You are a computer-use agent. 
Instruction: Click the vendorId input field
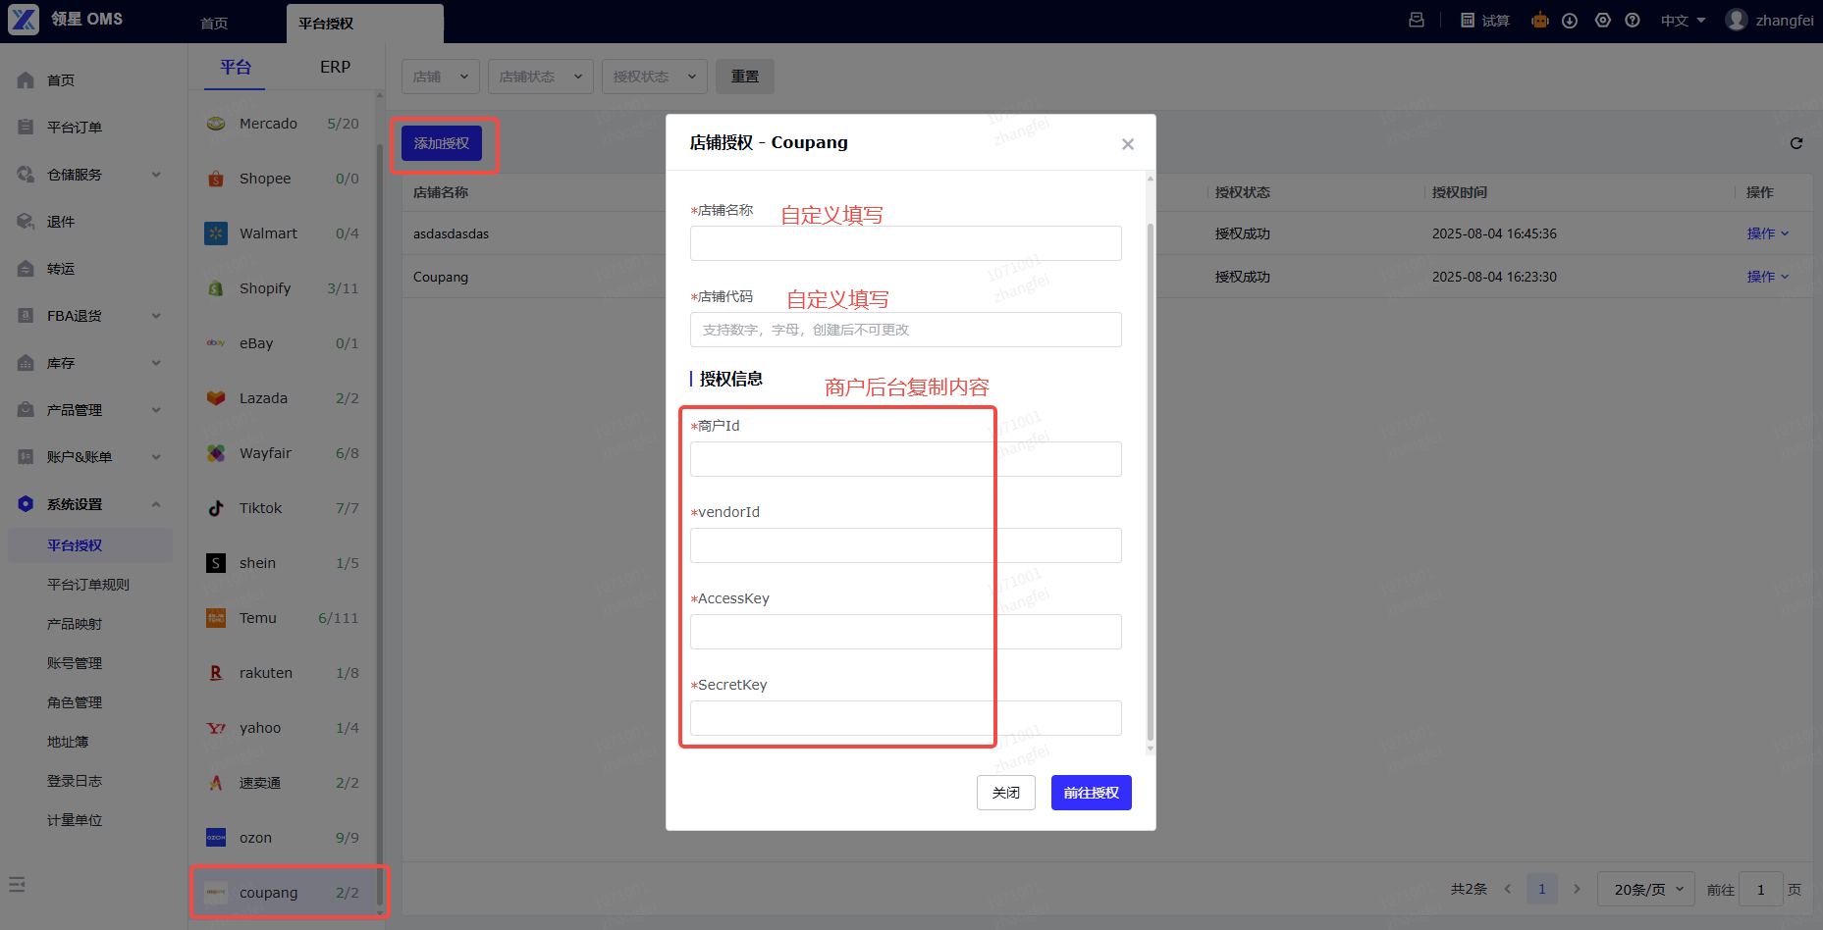(x=906, y=545)
